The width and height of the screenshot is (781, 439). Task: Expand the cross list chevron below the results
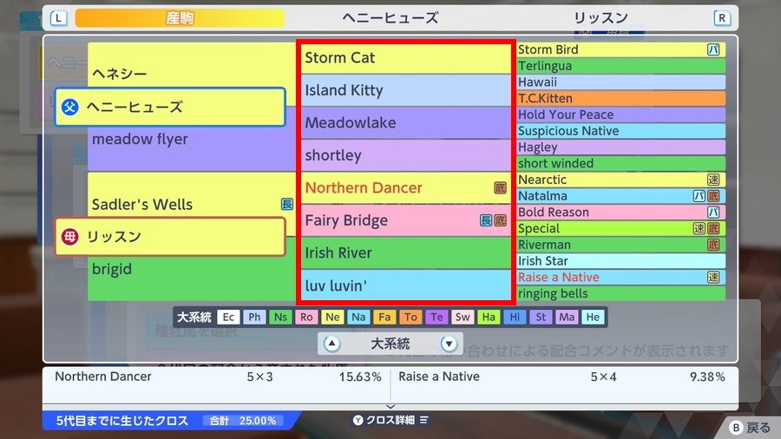point(390,407)
